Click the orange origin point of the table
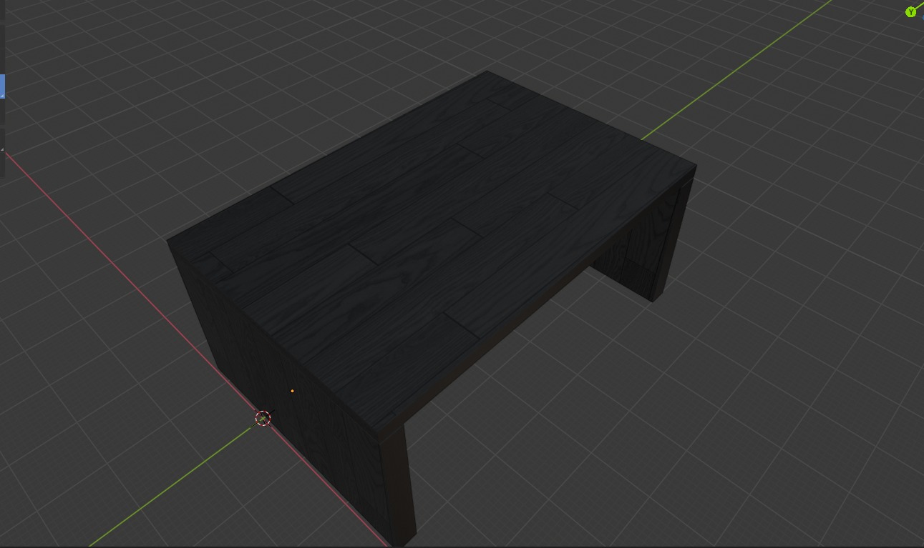This screenshot has height=548, width=924. (x=292, y=391)
